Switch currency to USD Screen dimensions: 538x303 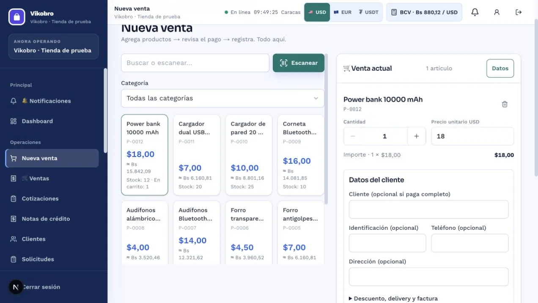point(317,12)
